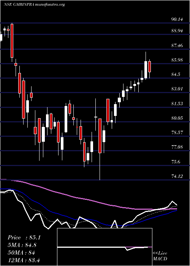Click the MACD inset panel
Viewport: 190px width, 266px height.
tap(104, 247)
